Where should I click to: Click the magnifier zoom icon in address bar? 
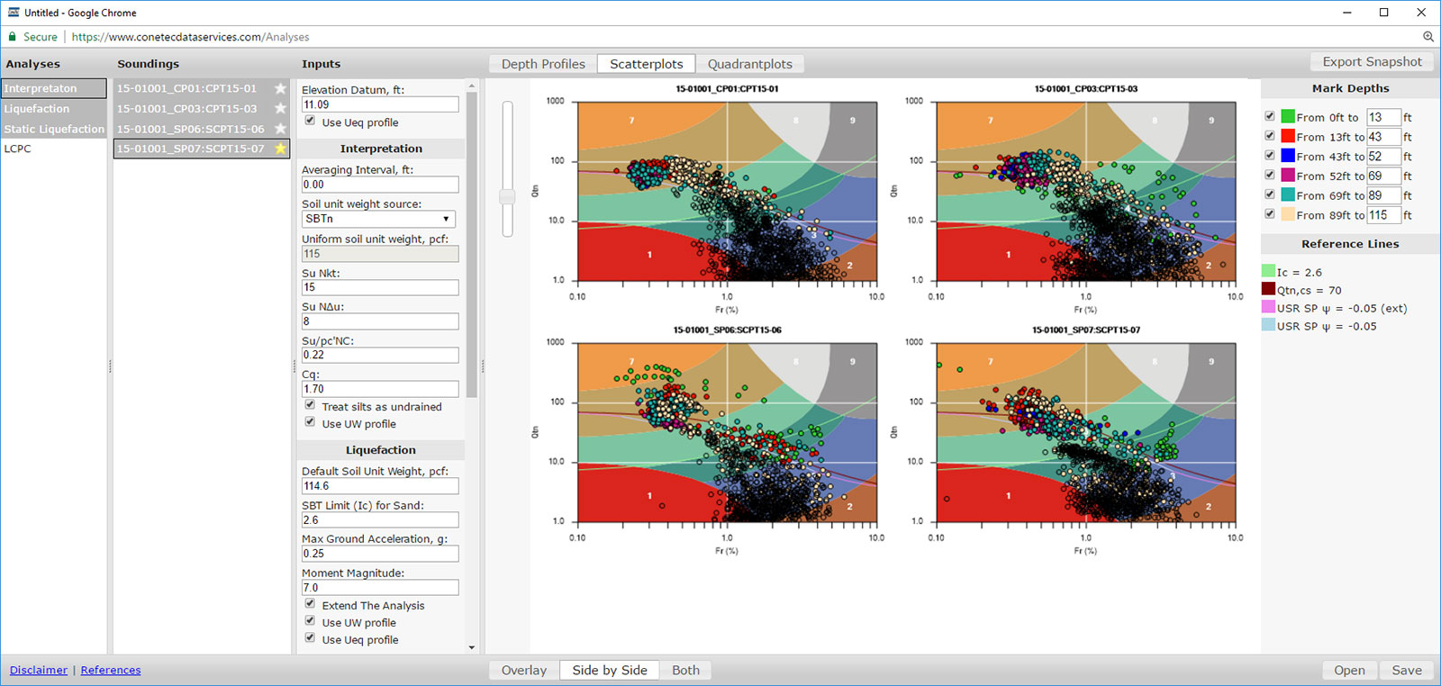tap(1428, 37)
